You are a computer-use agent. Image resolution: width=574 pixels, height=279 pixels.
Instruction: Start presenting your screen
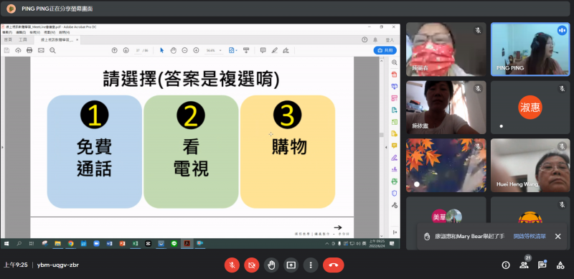tap(291, 265)
